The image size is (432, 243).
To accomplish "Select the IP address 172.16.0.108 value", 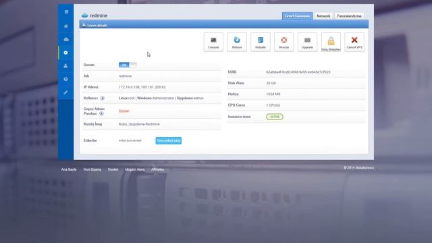I will pyautogui.click(x=129, y=87).
